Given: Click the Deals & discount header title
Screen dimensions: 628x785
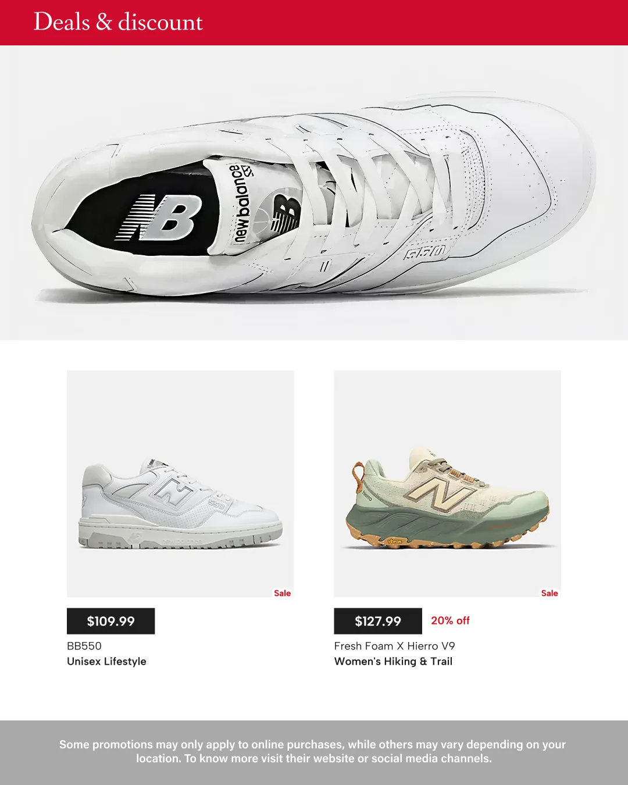Looking at the screenshot, I should point(118,22).
